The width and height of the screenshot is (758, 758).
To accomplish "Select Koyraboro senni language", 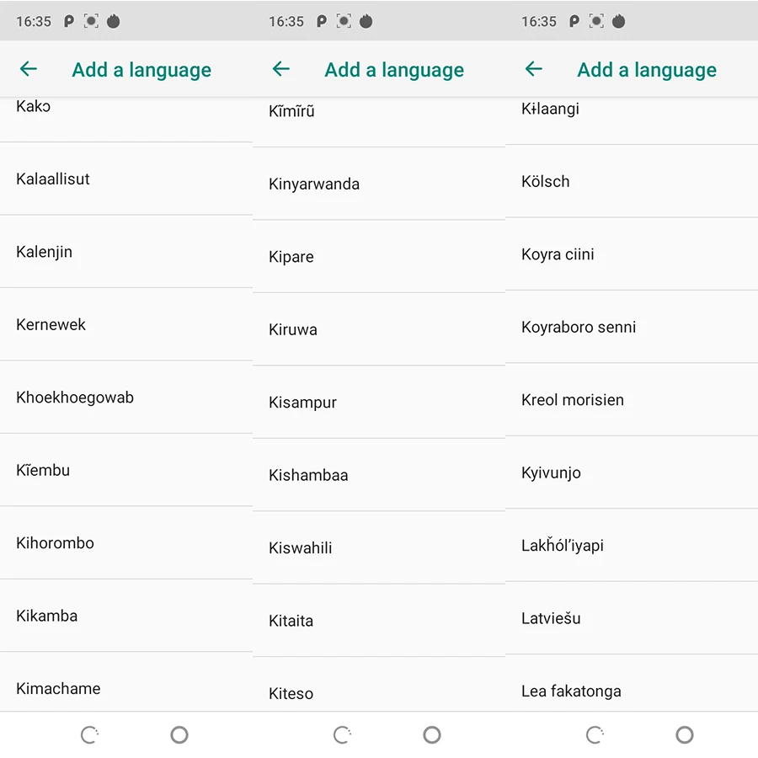I will coord(632,327).
